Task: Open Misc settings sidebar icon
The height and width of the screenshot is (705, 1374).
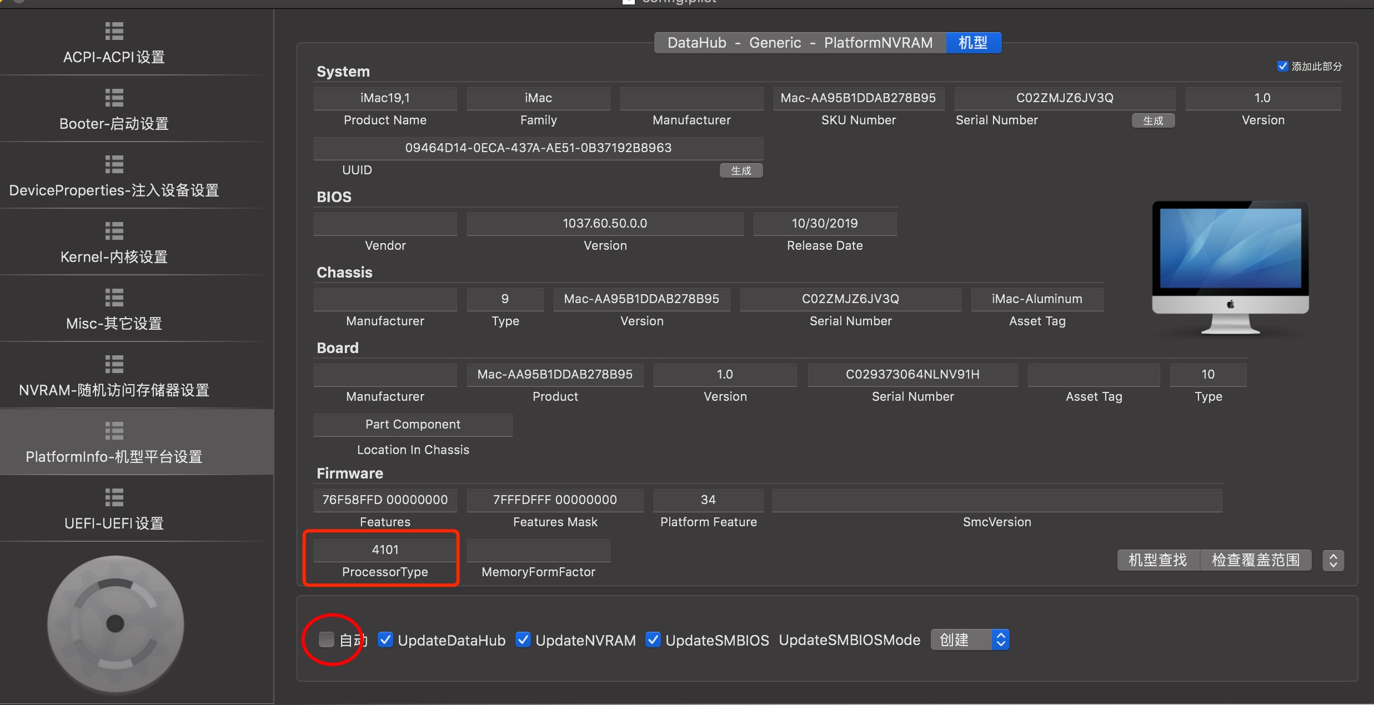Action: tap(114, 298)
